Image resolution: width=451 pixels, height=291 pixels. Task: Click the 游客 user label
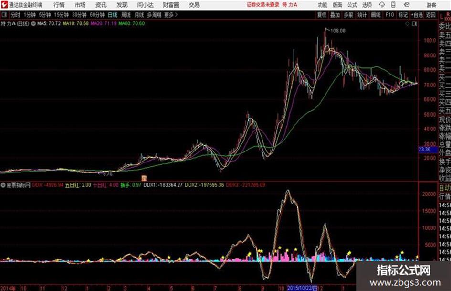431,5
